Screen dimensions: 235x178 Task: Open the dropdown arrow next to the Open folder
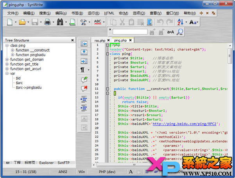coord(28,22)
